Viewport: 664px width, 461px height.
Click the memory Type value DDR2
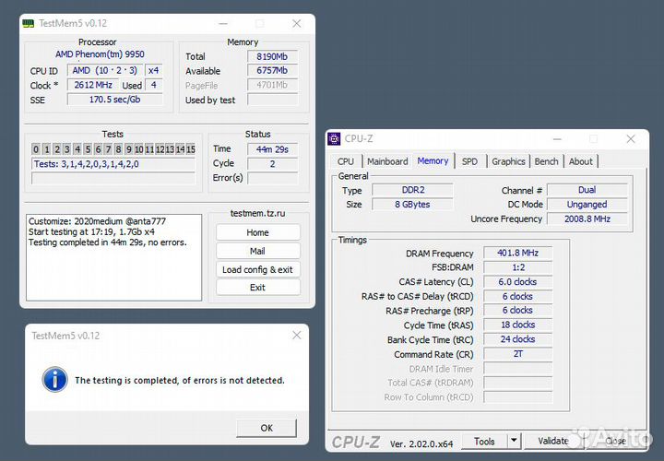412,190
